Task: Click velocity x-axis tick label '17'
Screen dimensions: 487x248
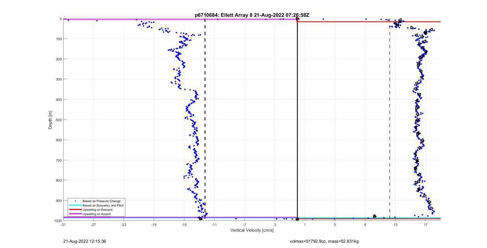Action: click(x=425, y=225)
